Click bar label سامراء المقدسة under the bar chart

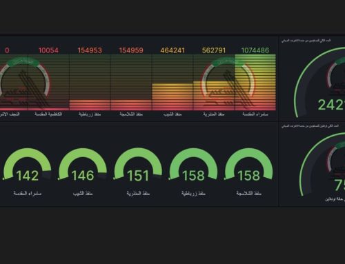255,114
